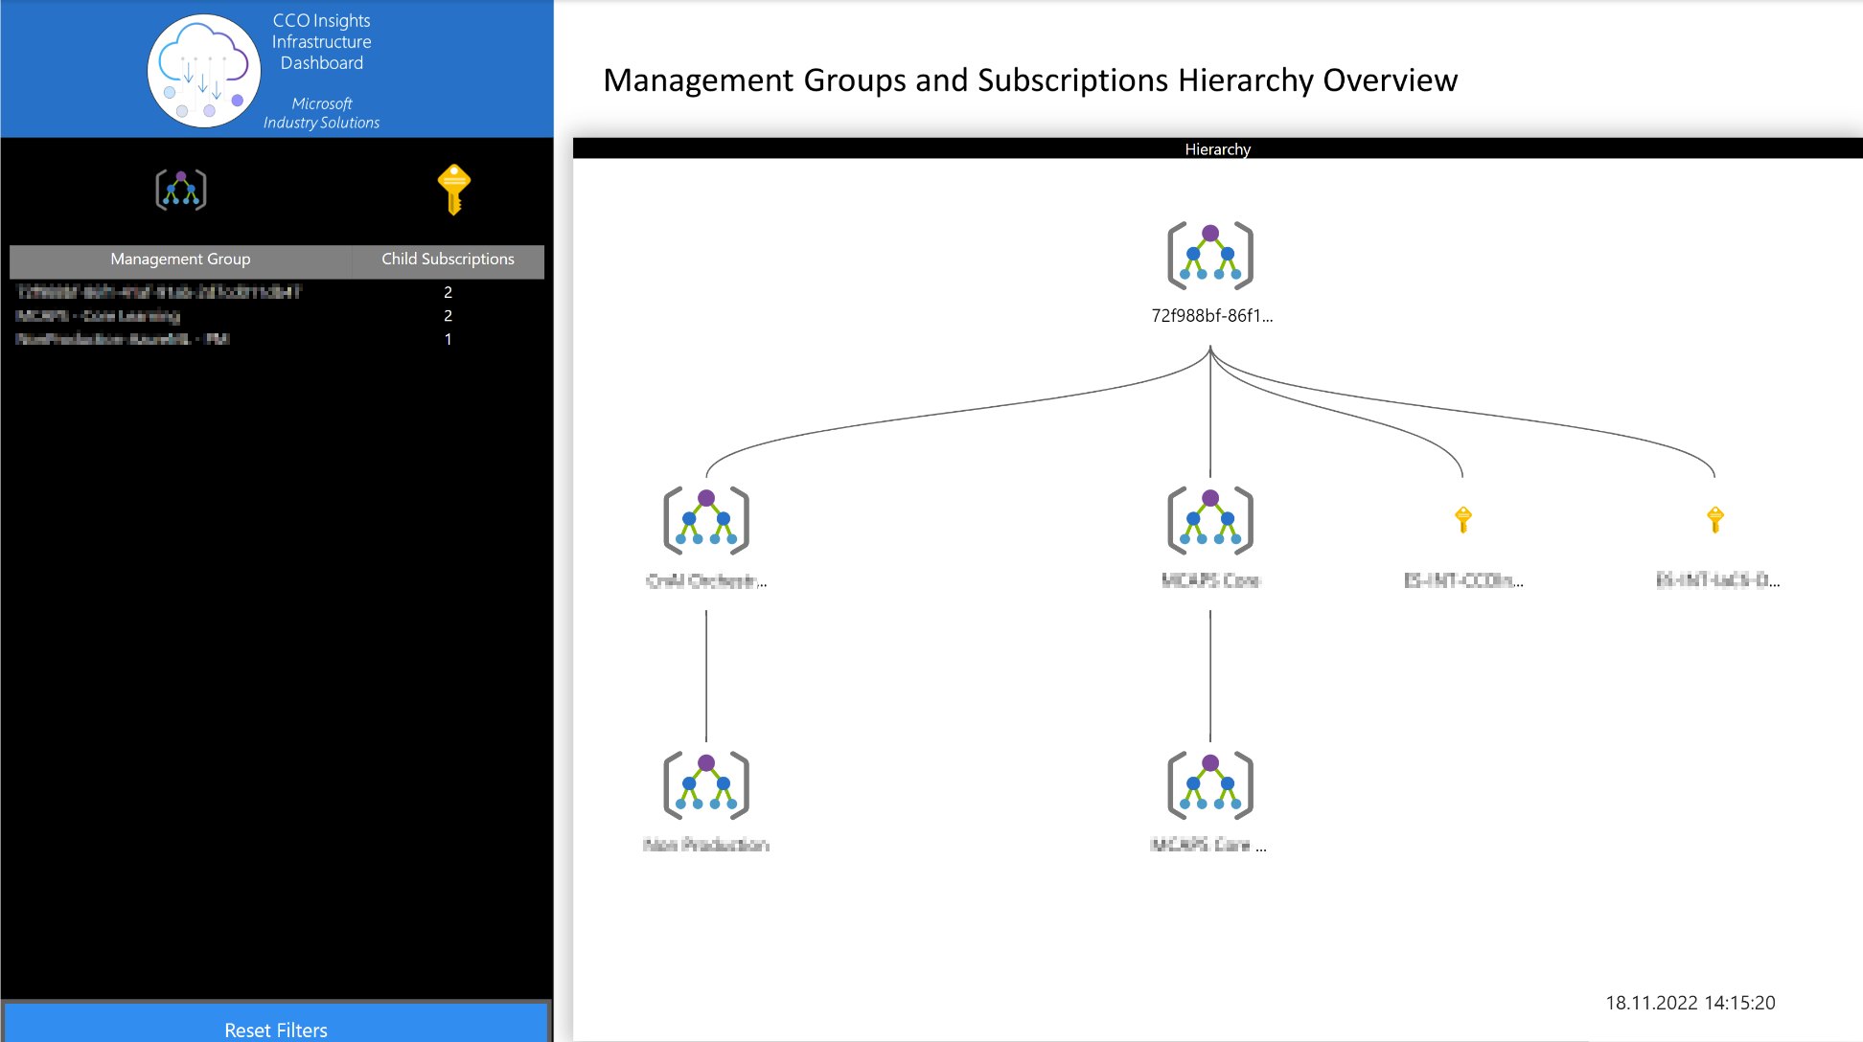This screenshot has width=1863, height=1042.
Task: Select first management group table row
Action: (x=159, y=292)
